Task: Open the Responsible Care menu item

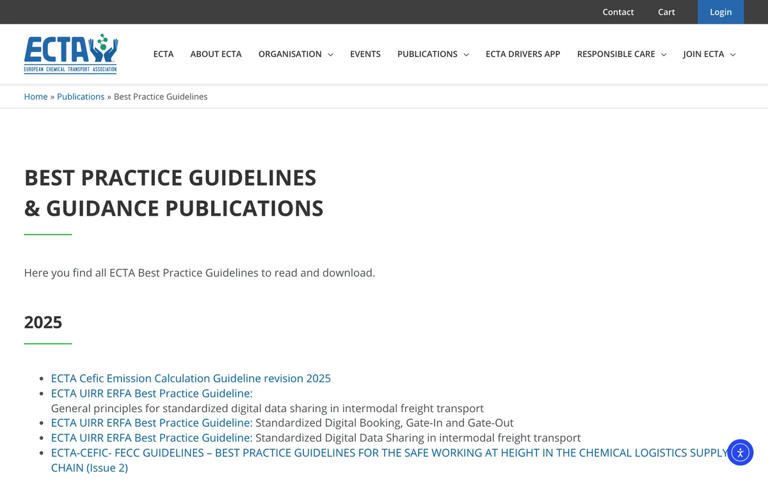Action: tap(616, 54)
